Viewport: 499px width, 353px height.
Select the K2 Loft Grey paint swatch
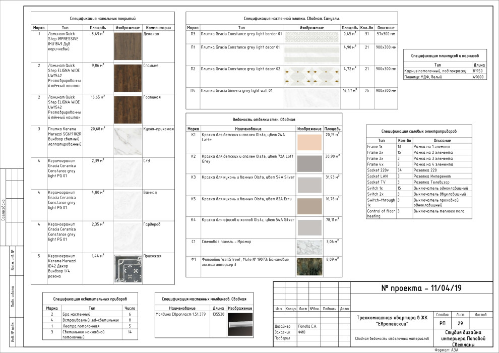tap(309, 163)
